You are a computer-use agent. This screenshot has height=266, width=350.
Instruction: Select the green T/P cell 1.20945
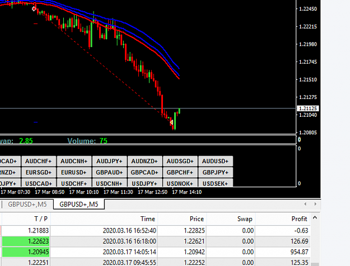click(26, 252)
